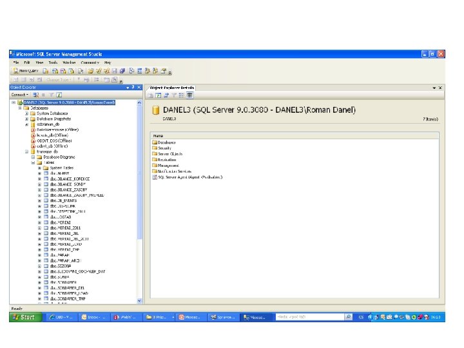Click Object Explorer scrollbar down arrow
The height and width of the screenshot is (348, 464).
pyautogui.click(x=139, y=301)
